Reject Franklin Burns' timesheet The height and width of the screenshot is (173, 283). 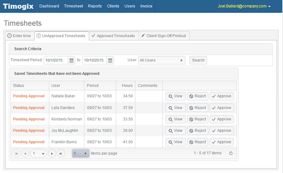[198, 142]
